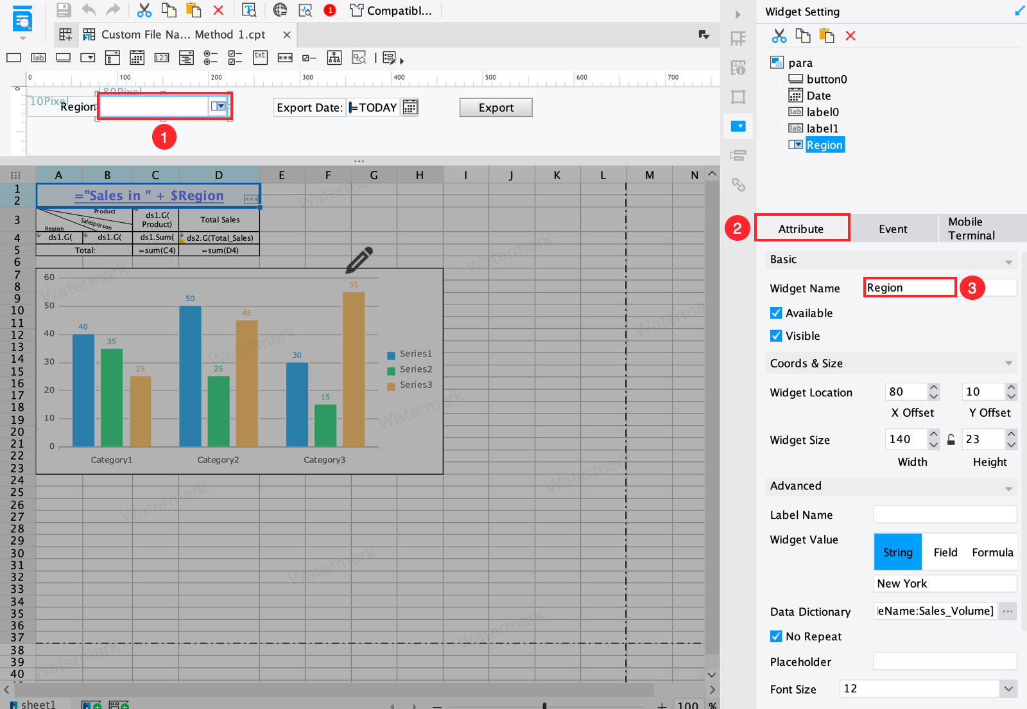The width and height of the screenshot is (1027, 709).
Task: Collapse the Advanced section arrow
Action: (x=1008, y=489)
